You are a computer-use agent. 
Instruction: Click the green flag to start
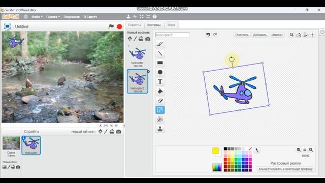coord(111,26)
